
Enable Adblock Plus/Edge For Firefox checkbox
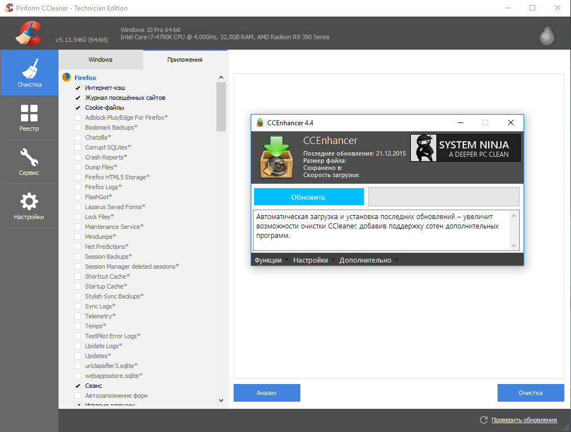pyautogui.click(x=78, y=118)
